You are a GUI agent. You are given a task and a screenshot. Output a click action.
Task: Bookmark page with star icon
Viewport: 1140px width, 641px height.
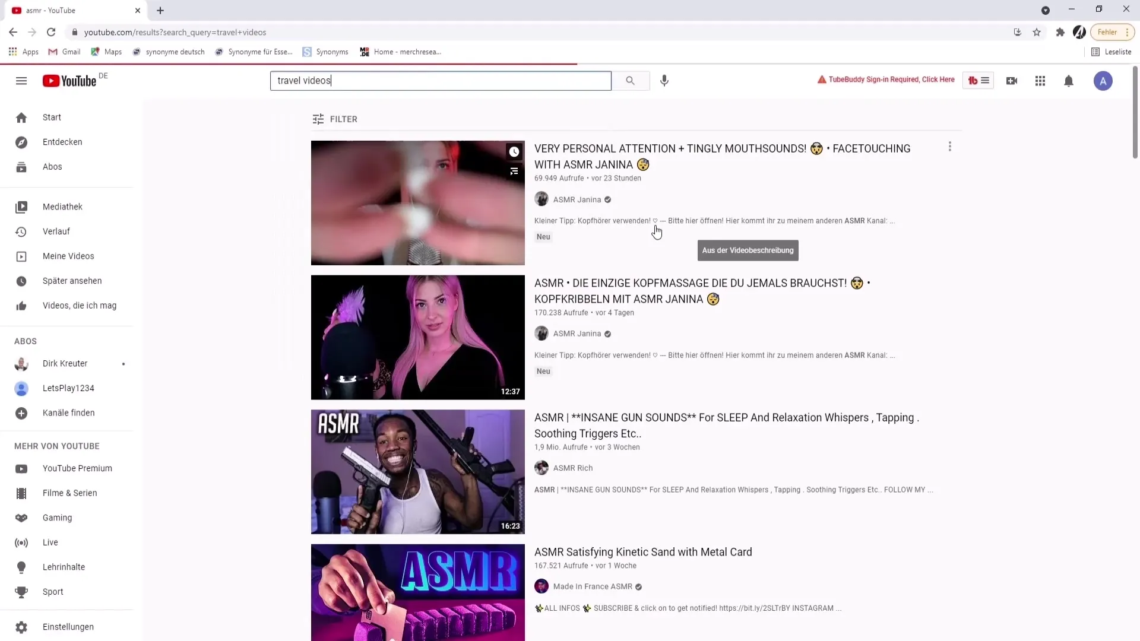(x=1037, y=32)
